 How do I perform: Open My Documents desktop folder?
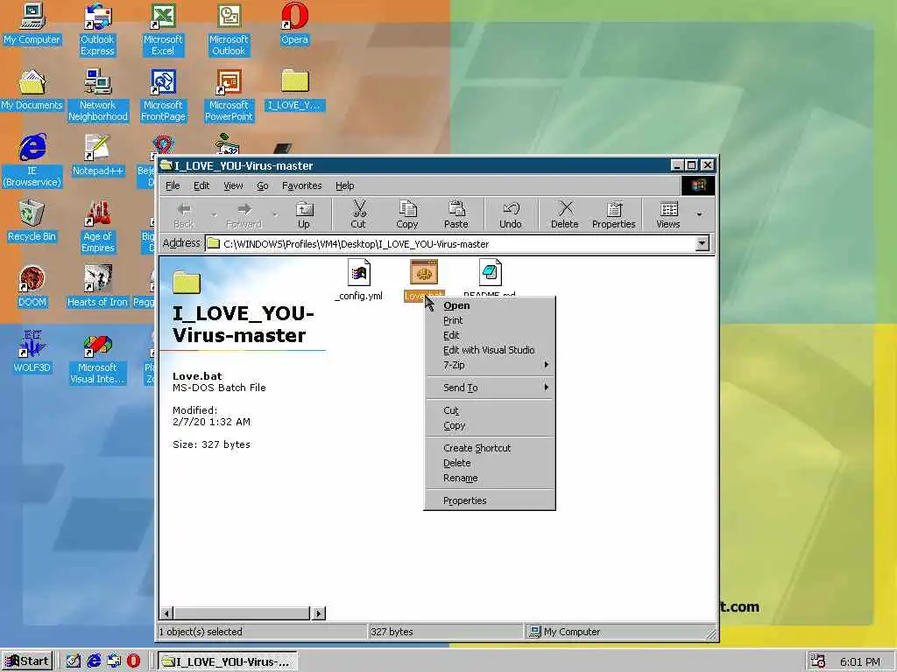click(32, 90)
